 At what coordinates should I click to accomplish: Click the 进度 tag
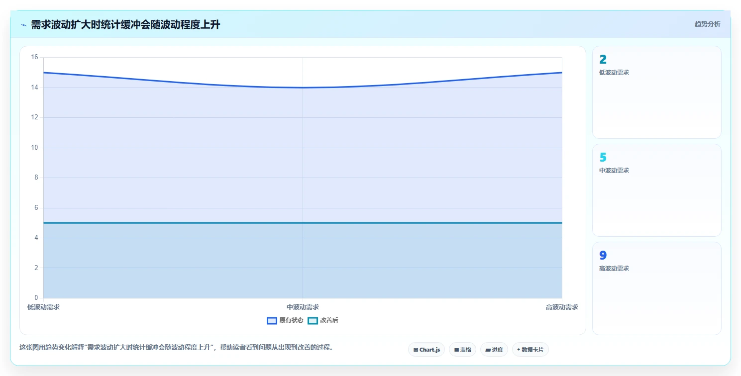pos(494,350)
